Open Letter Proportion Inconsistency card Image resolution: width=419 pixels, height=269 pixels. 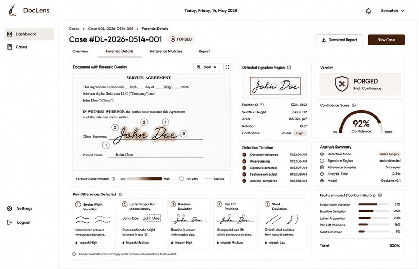pyautogui.click(x=141, y=223)
